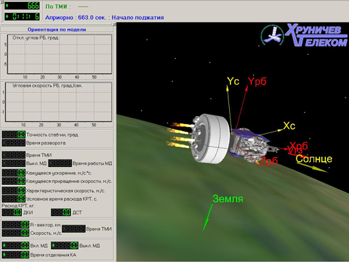This screenshot has width=349, height=262.
Task: Click the diamond indicator beside Вкл. МД display
Action: [x=4, y=246]
